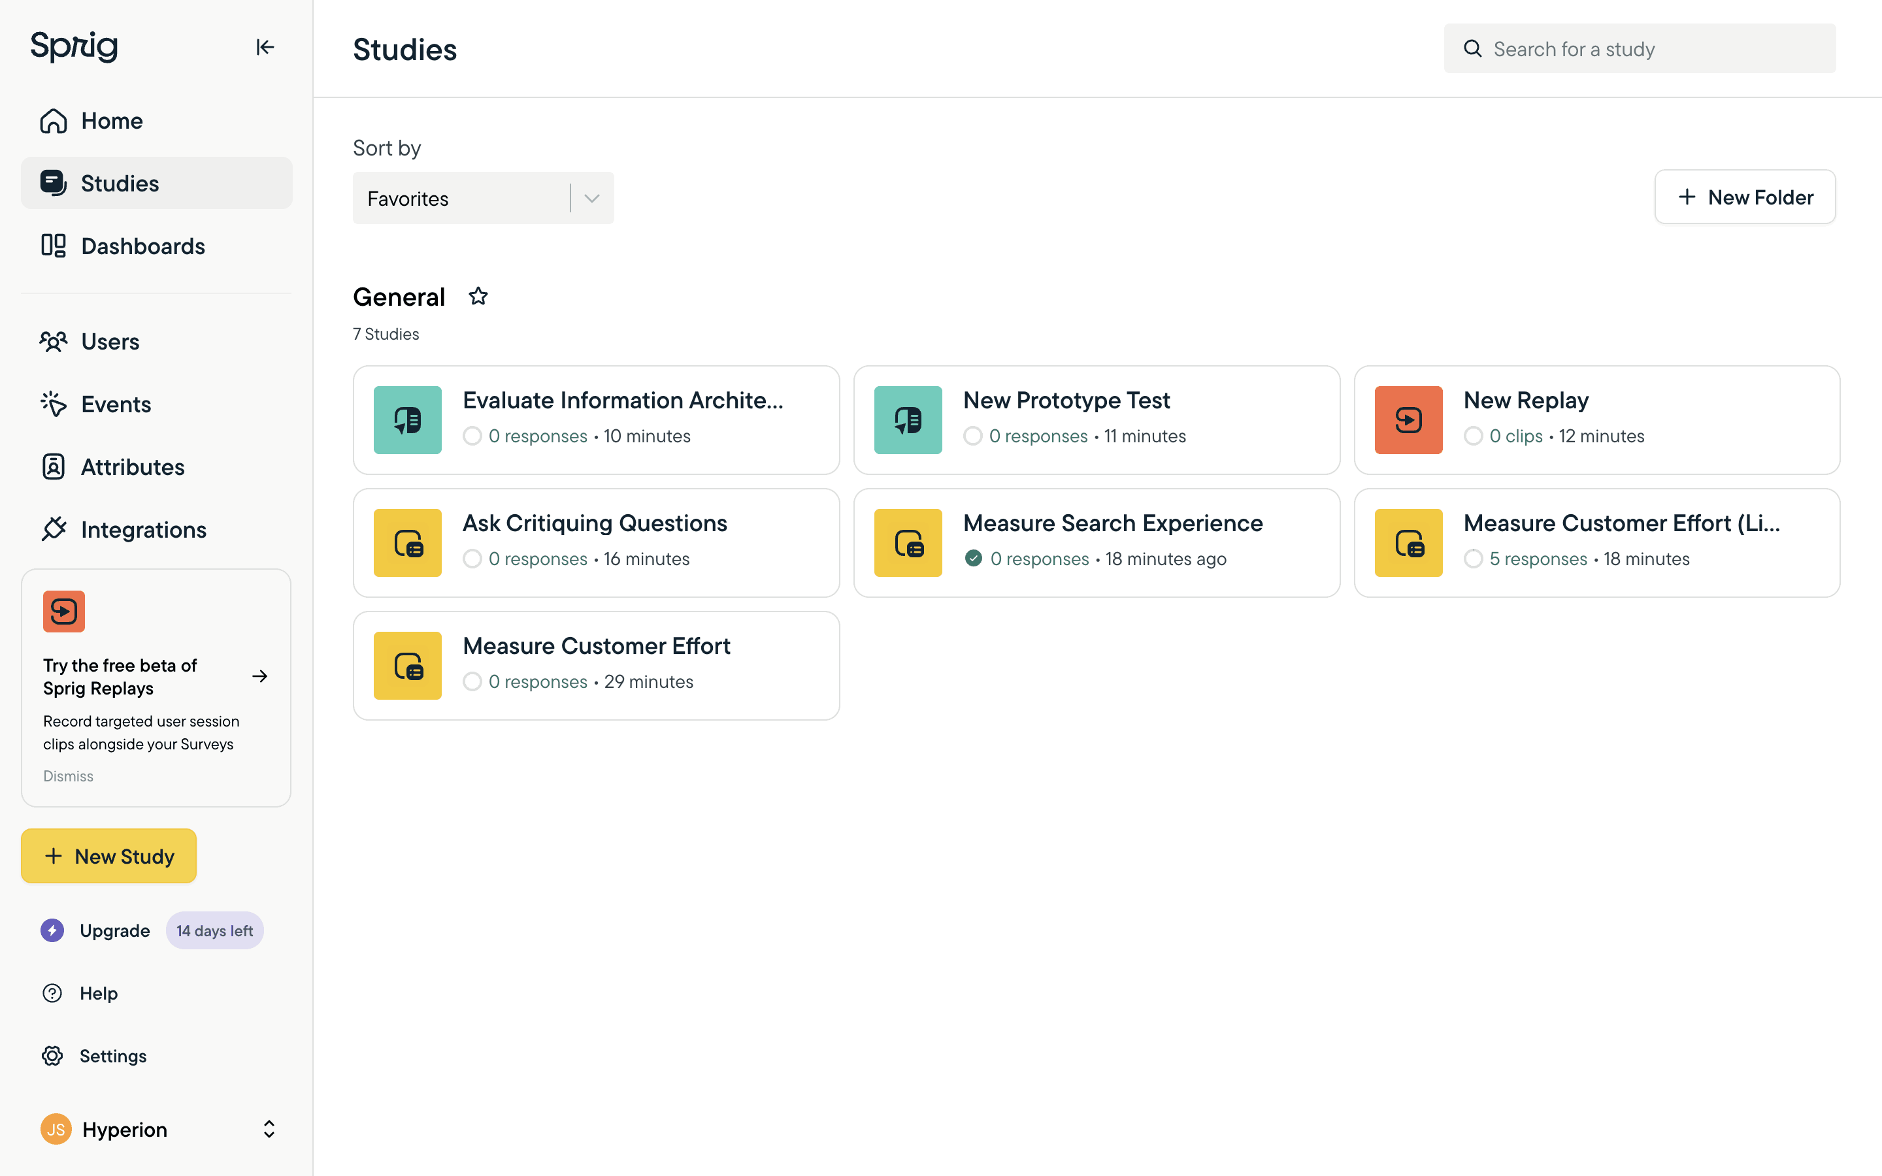Open the Sort by Favorites dropdown
This screenshot has width=1882, height=1176.
(x=483, y=199)
